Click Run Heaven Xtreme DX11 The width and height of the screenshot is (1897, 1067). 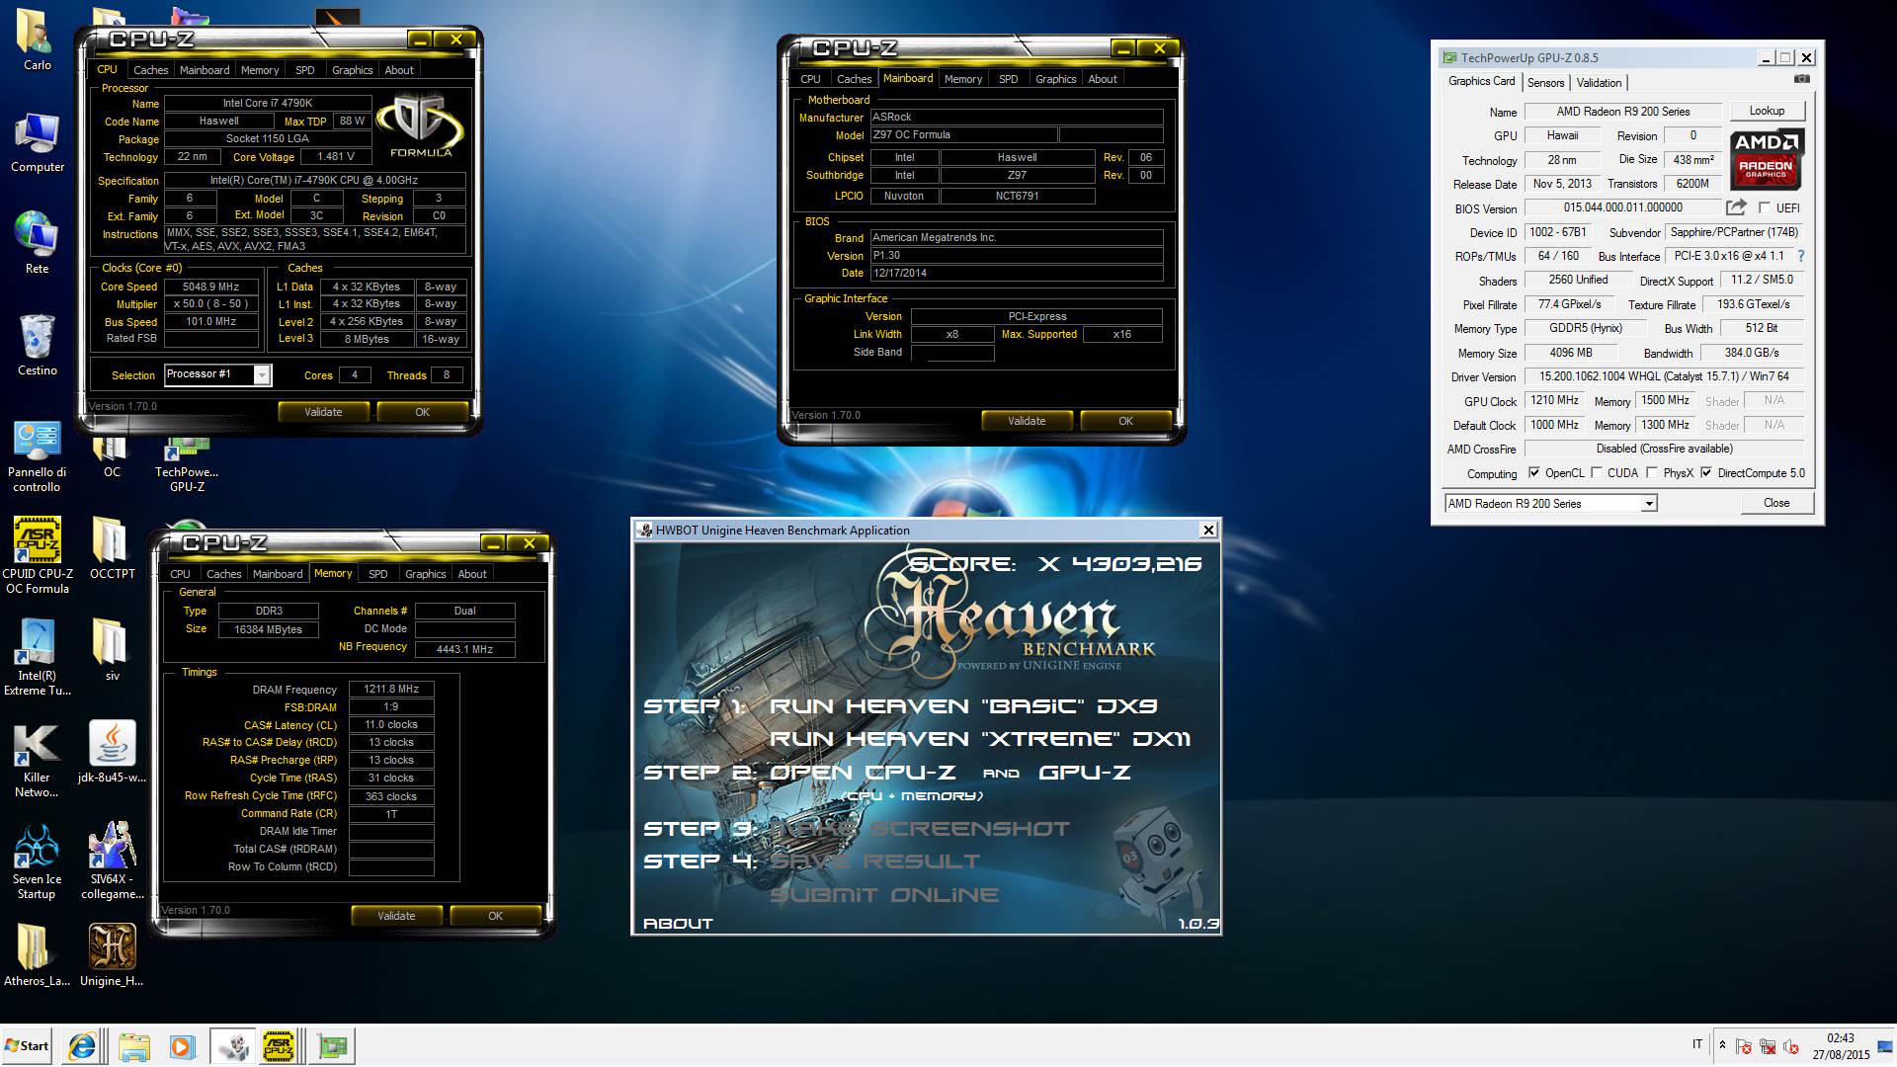(x=980, y=739)
